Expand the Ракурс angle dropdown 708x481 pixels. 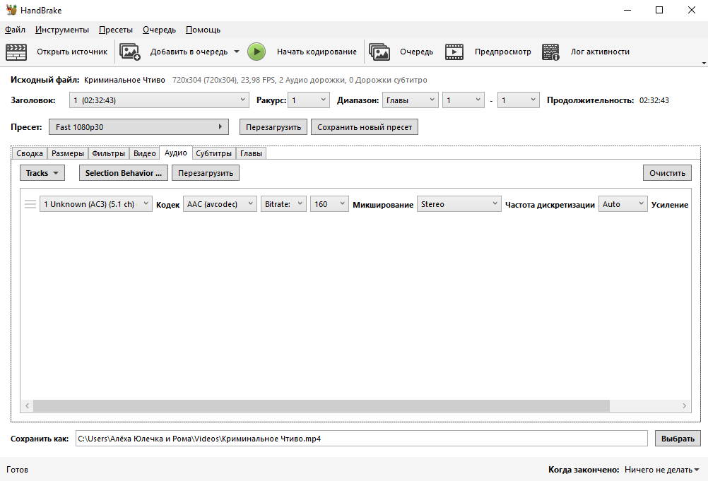309,100
